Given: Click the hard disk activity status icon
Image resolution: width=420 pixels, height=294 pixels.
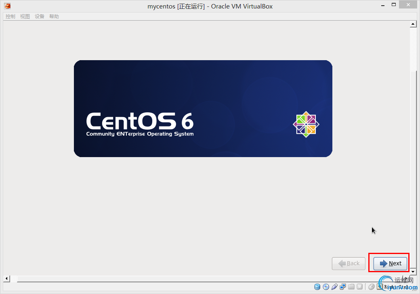Looking at the screenshot, I should click(x=317, y=287).
